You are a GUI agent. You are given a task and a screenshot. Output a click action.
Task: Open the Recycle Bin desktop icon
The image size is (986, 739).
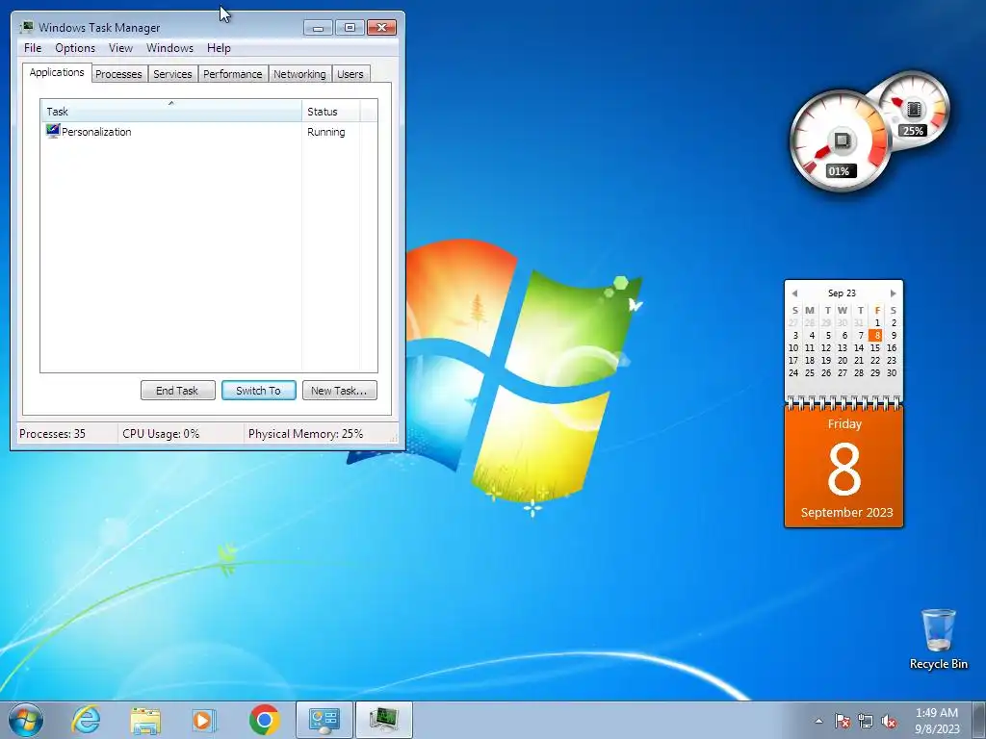tap(938, 639)
